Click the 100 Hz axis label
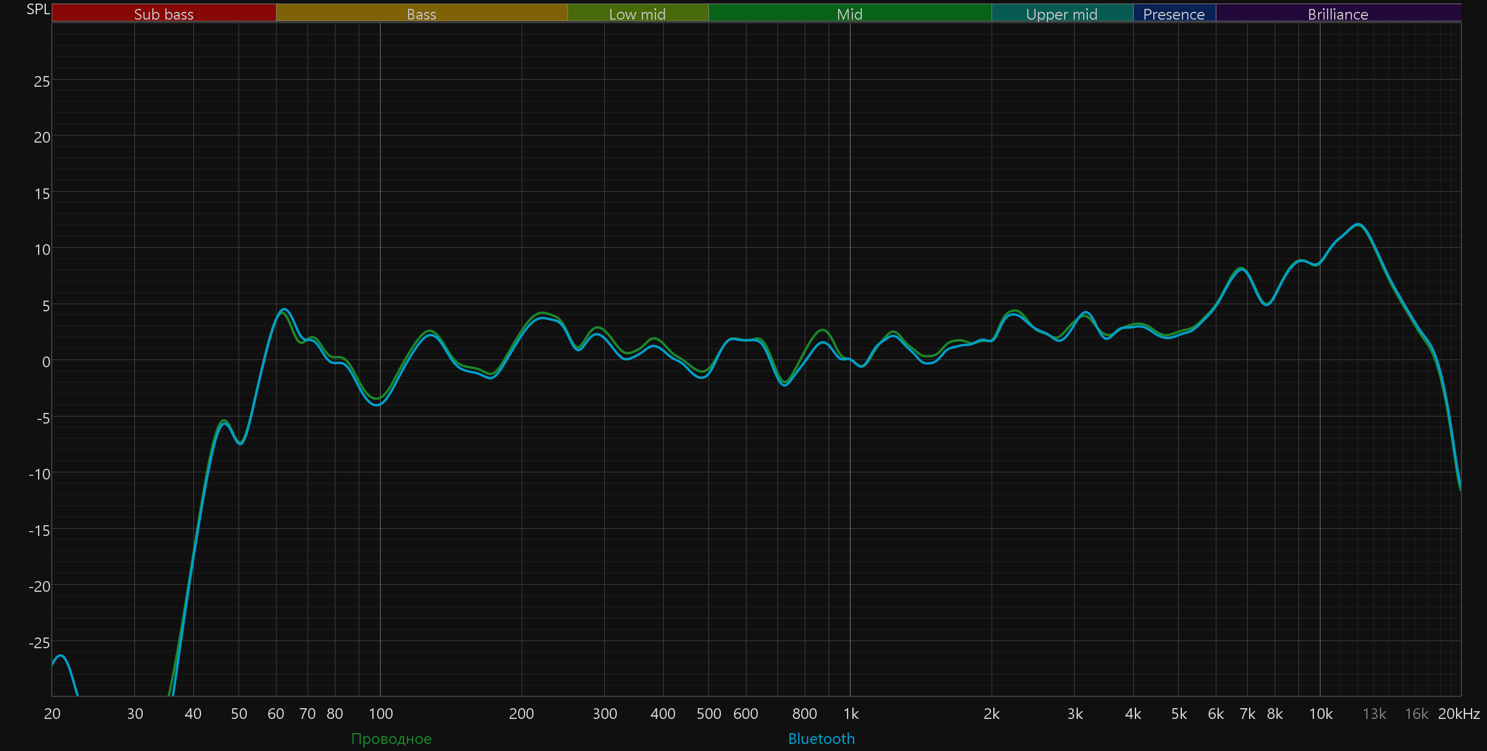The height and width of the screenshot is (751, 1487). click(381, 714)
